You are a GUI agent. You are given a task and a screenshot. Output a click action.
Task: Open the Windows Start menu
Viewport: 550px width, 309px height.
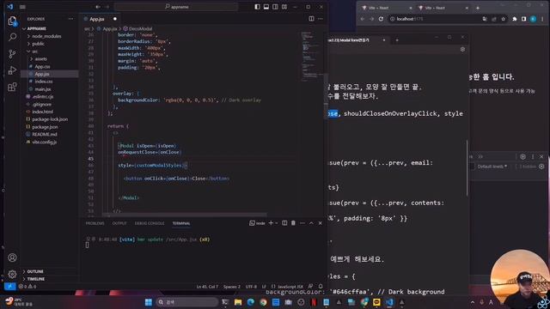(149, 302)
